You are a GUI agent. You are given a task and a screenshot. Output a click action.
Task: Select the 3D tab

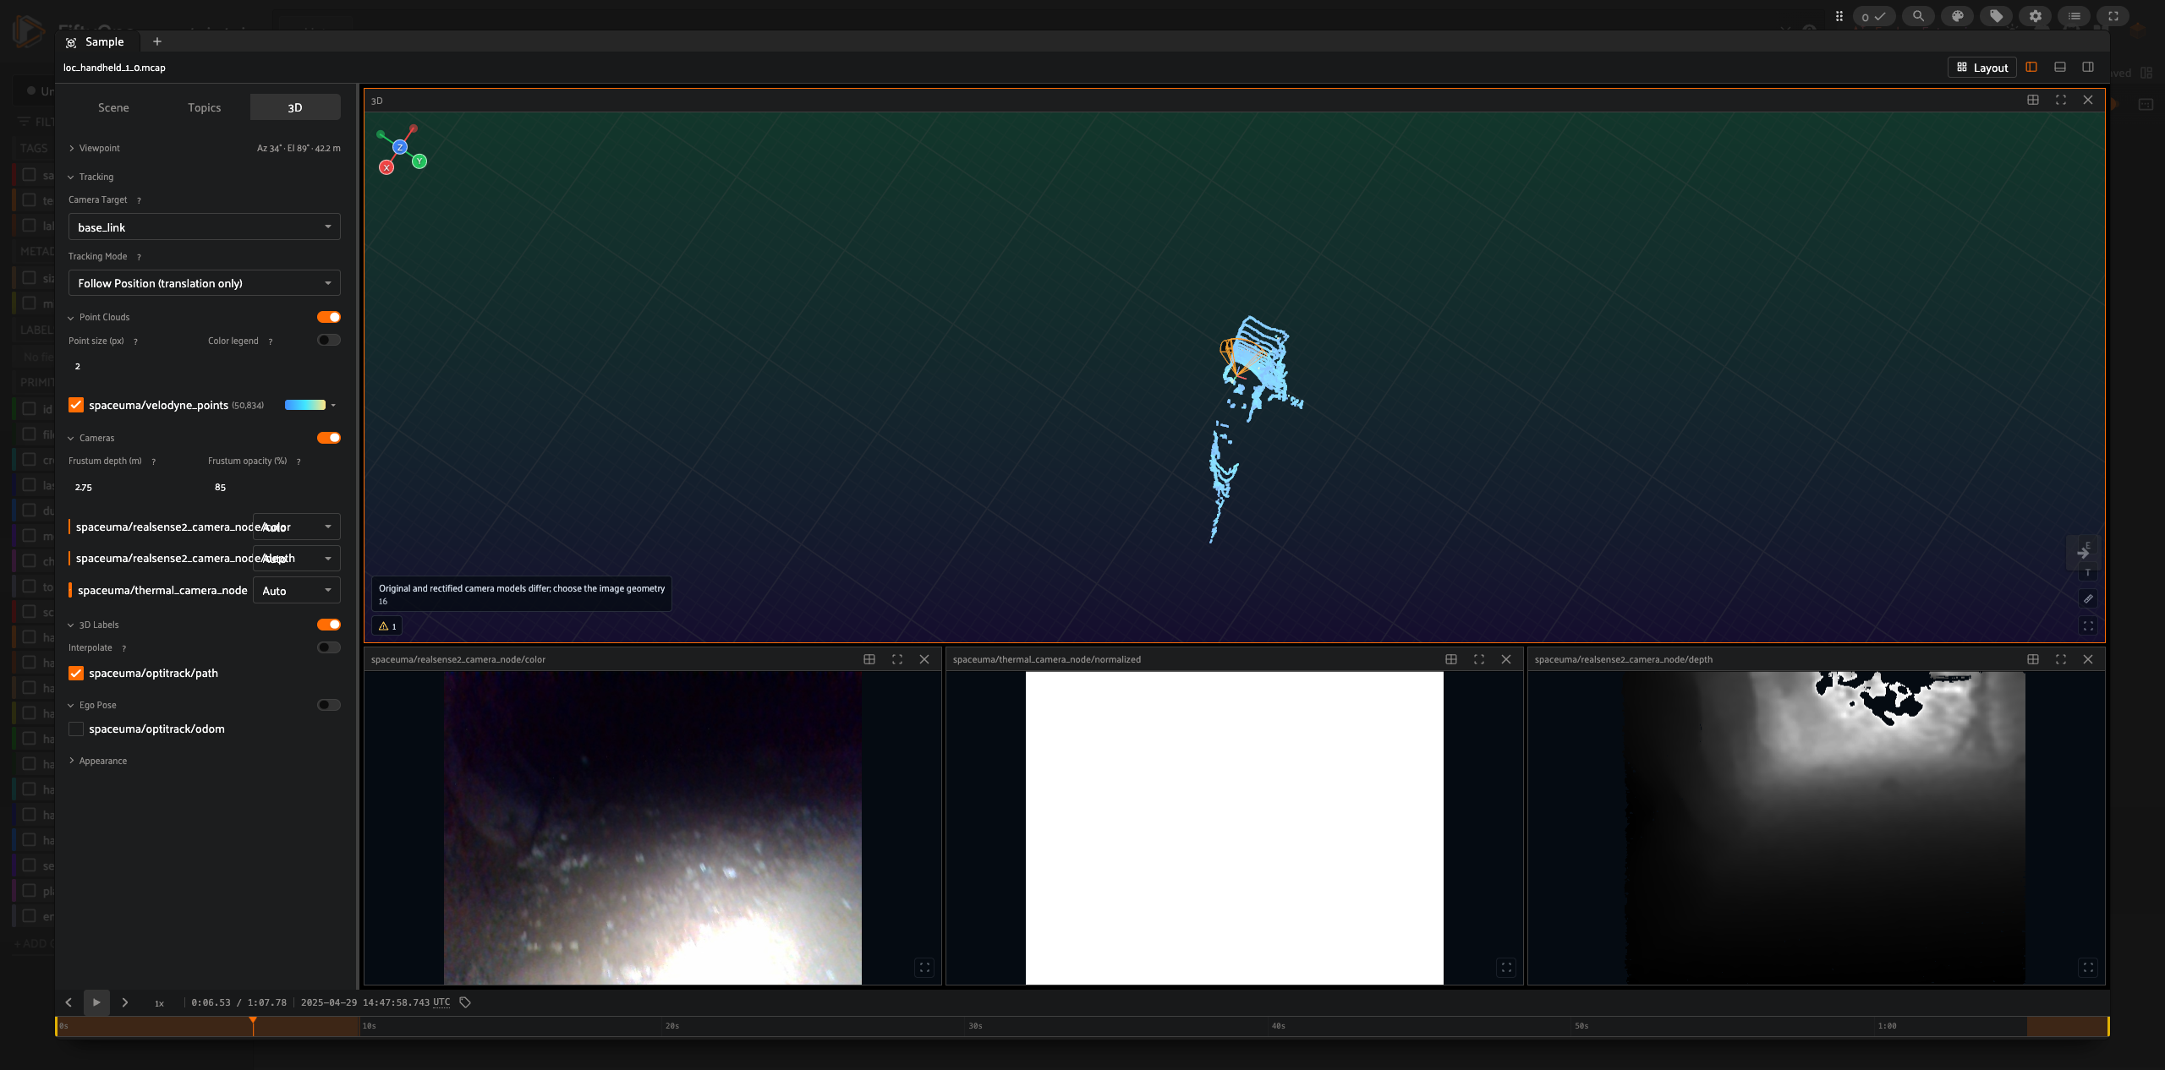click(295, 107)
